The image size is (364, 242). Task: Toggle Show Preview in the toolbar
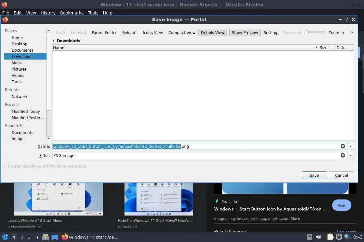pyautogui.click(x=245, y=33)
